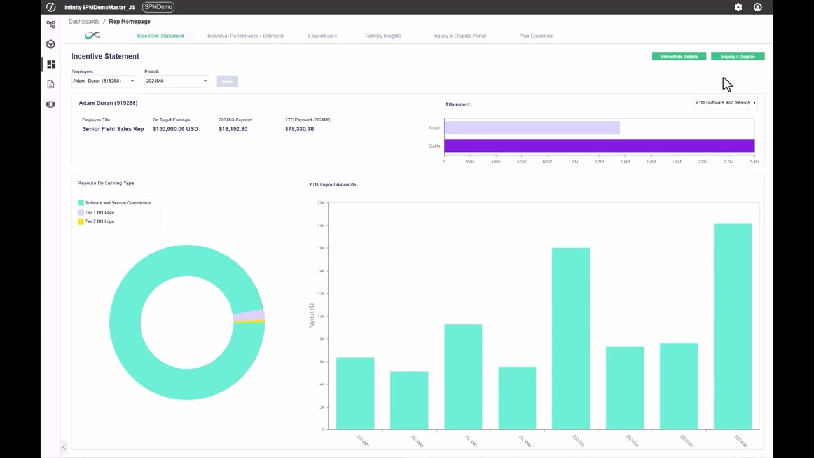Click the 2024M8 payout bar

(733, 326)
